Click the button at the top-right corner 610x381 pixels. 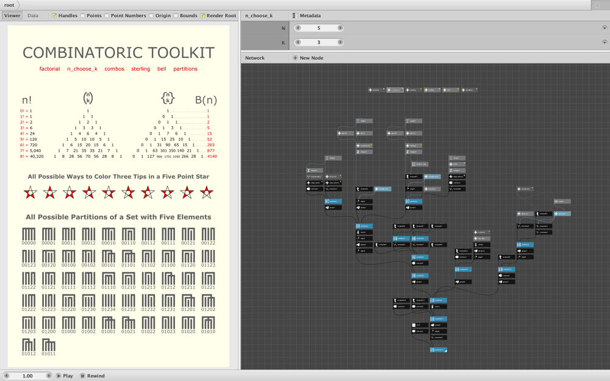597,5
